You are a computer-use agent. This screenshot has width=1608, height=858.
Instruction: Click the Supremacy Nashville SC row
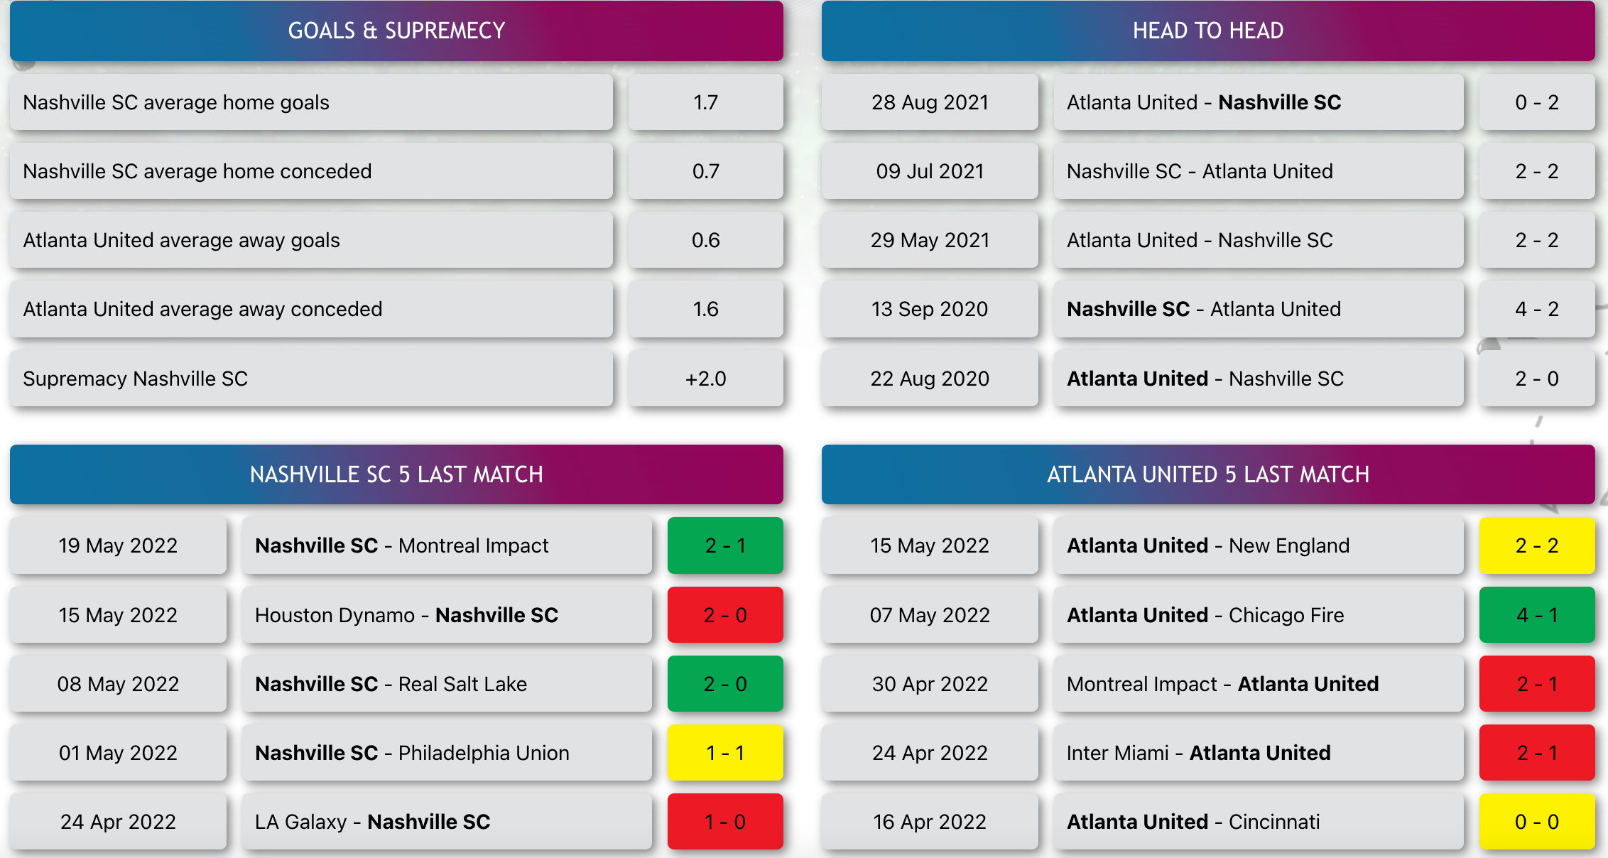point(311,379)
